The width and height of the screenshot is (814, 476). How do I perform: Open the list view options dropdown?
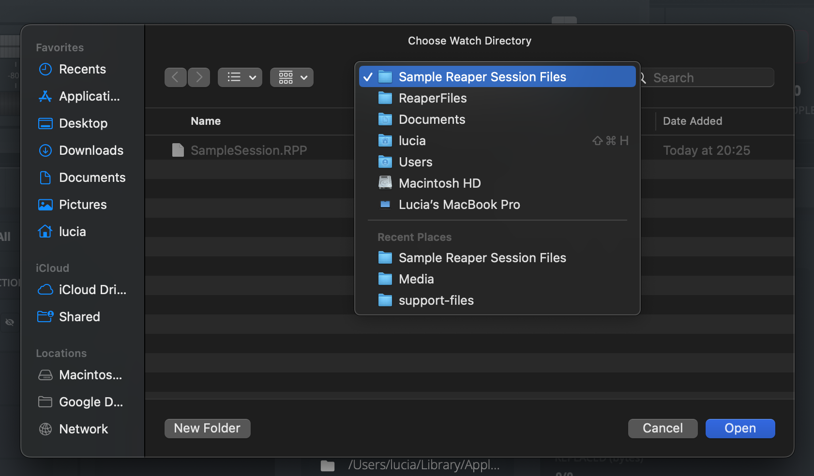pos(240,77)
